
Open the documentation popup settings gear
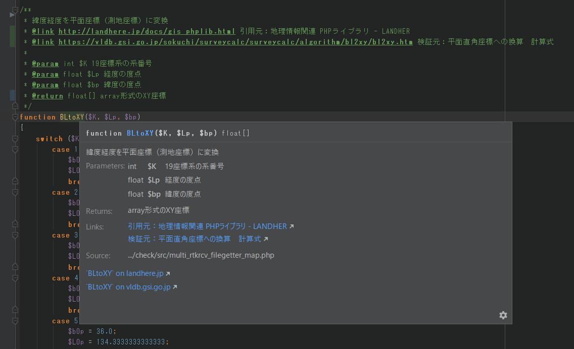click(503, 315)
